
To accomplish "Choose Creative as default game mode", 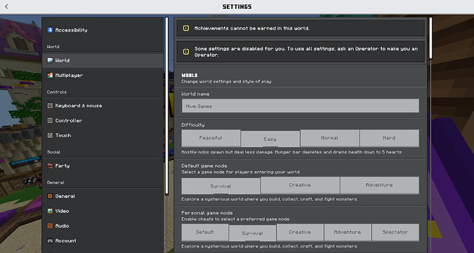I will 300,185.
